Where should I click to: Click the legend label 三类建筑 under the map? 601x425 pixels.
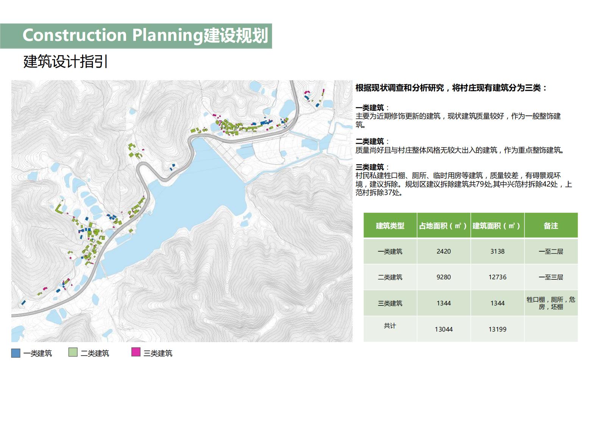coord(158,353)
